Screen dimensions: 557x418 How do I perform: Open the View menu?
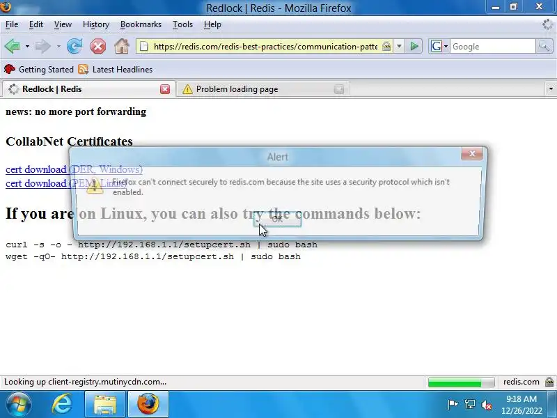point(63,24)
